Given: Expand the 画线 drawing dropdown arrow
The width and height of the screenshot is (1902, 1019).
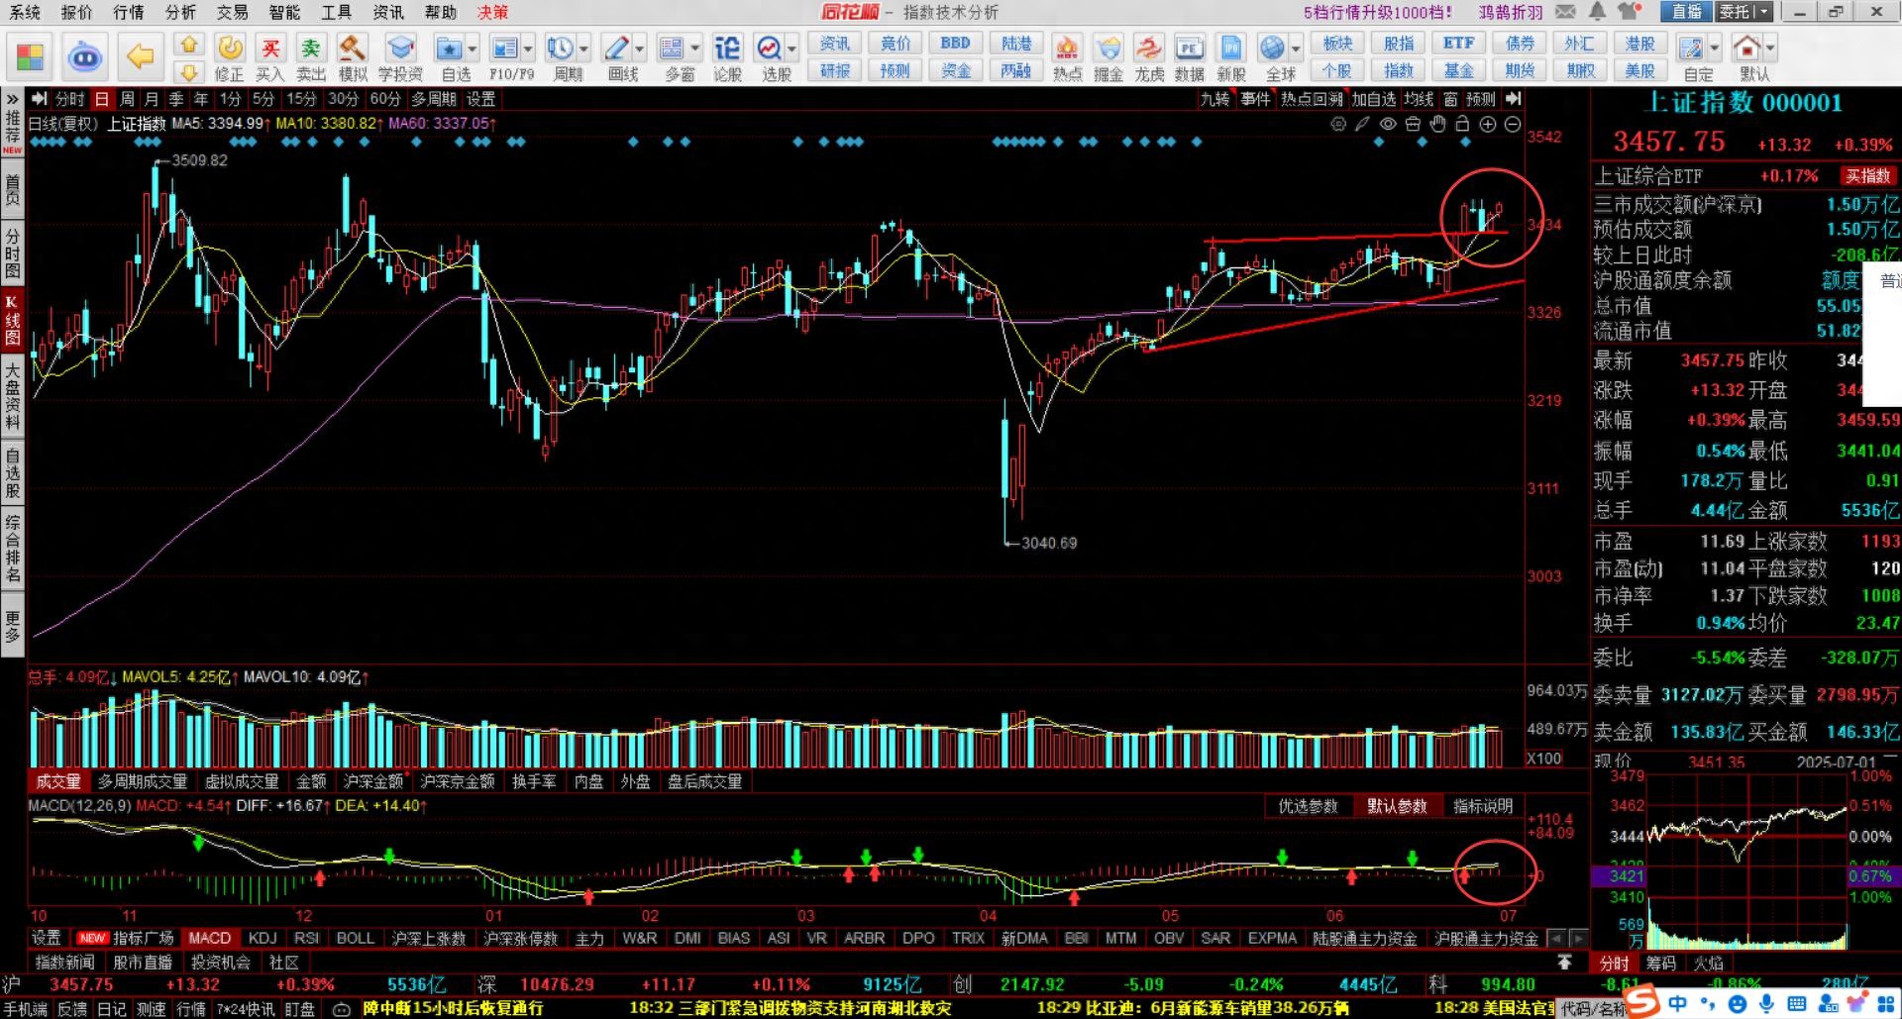Looking at the screenshot, I should [640, 49].
